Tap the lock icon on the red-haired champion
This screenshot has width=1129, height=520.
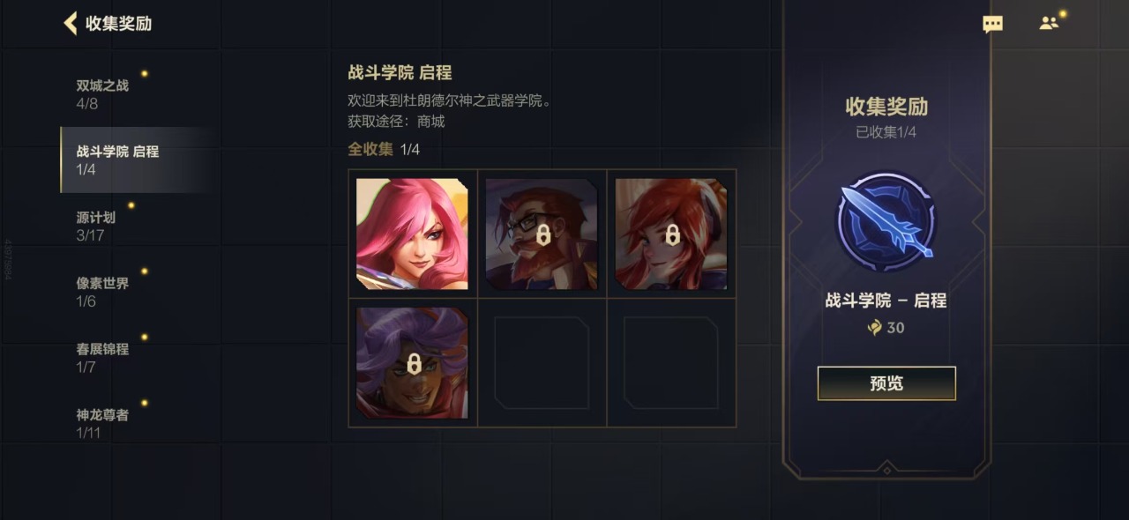pyautogui.click(x=672, y=235)
